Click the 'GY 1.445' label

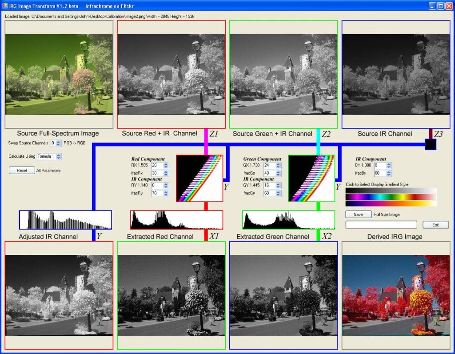coord(251,185)
